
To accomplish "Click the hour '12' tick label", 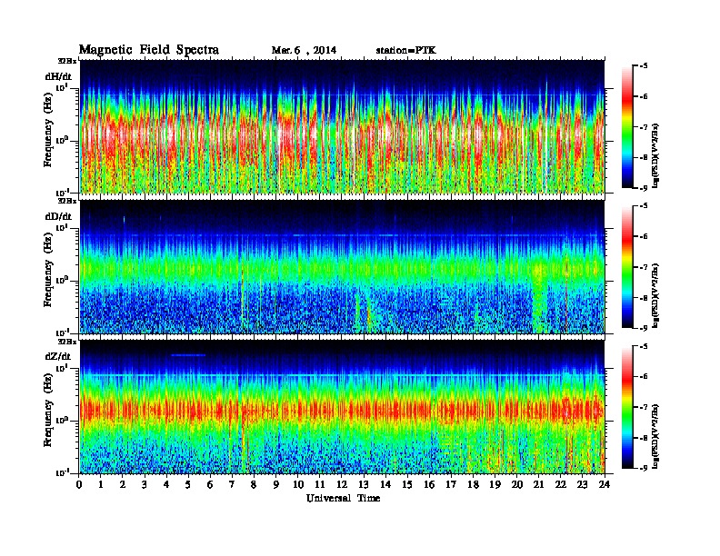I will tap(342, 484).
